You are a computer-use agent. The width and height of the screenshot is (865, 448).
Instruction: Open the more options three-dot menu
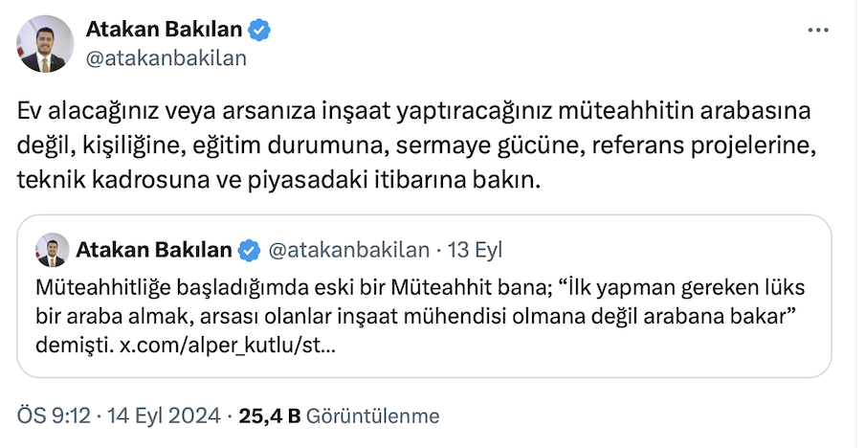click(x=818, y=31)
